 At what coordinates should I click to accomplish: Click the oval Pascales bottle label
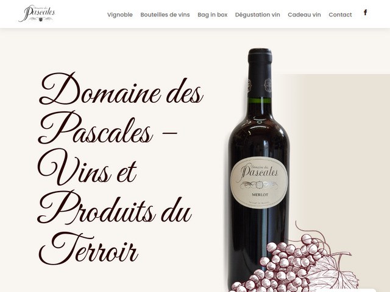(259, 182)
